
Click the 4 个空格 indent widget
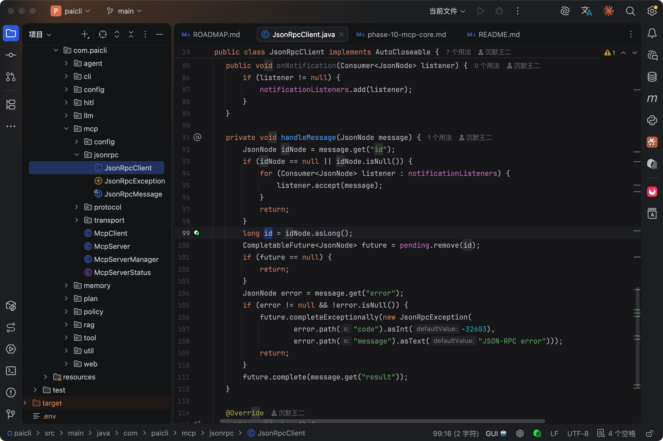pos(616,433)
